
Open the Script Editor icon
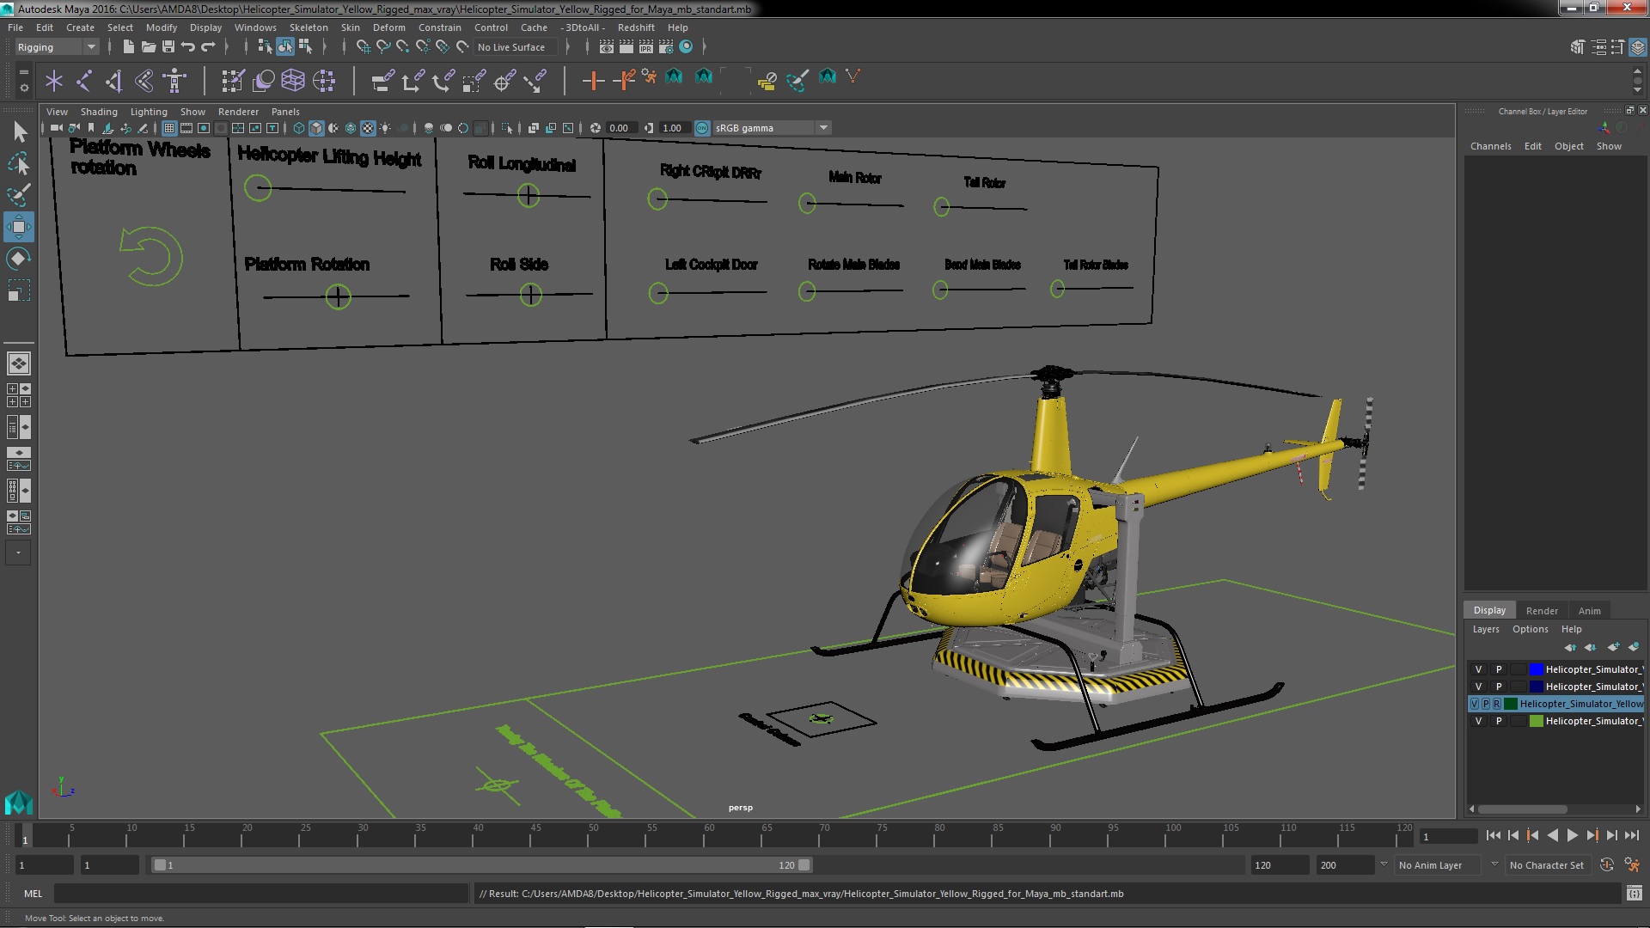pyautogui.click(x=1634, y=894)
